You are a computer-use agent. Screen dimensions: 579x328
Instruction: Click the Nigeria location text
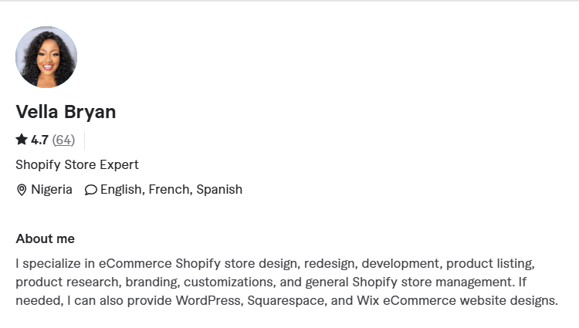[52, 189]
